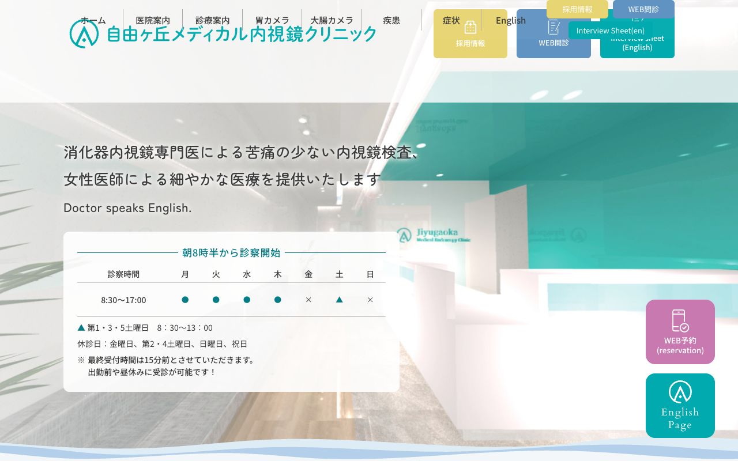
Task: Go to the 胃カメラ menu item
Action: 272,20
